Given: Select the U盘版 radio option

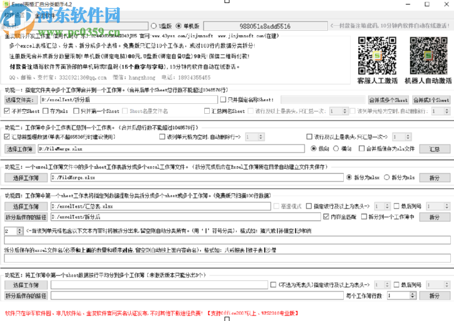Looking at the screenshot, I should (x=153, y=26).
